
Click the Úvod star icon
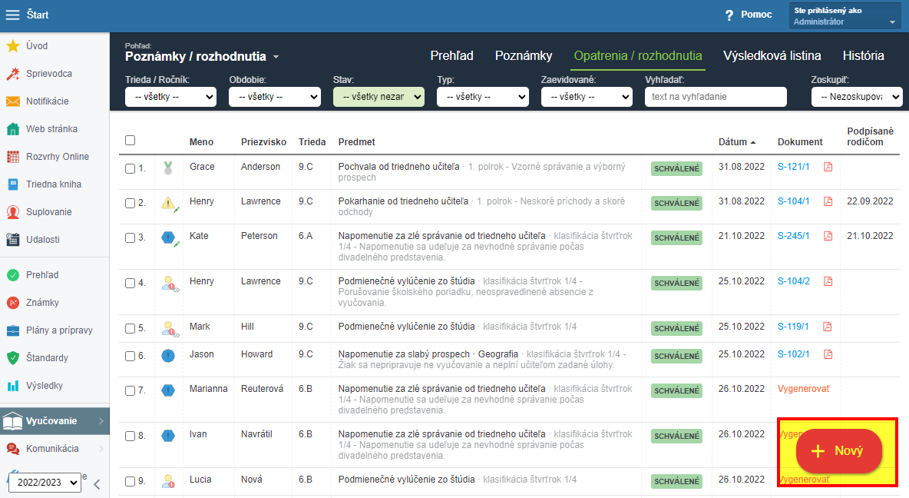[x=13, y=46]
